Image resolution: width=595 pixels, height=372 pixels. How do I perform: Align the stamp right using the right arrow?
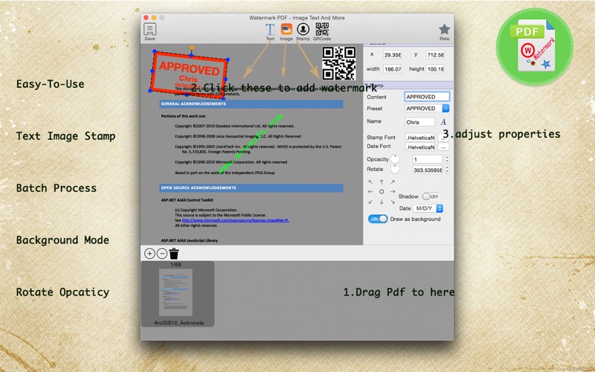click(x=393, y=192)
